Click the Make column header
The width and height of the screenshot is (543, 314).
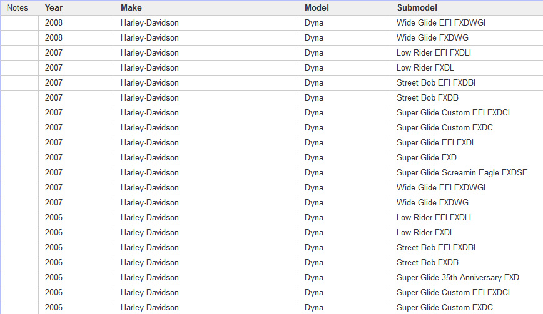(x=131, y=7)
